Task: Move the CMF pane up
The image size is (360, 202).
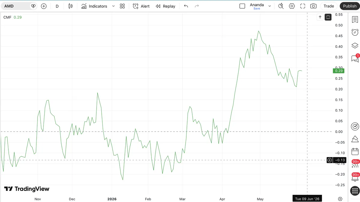Action: (320, 17)
